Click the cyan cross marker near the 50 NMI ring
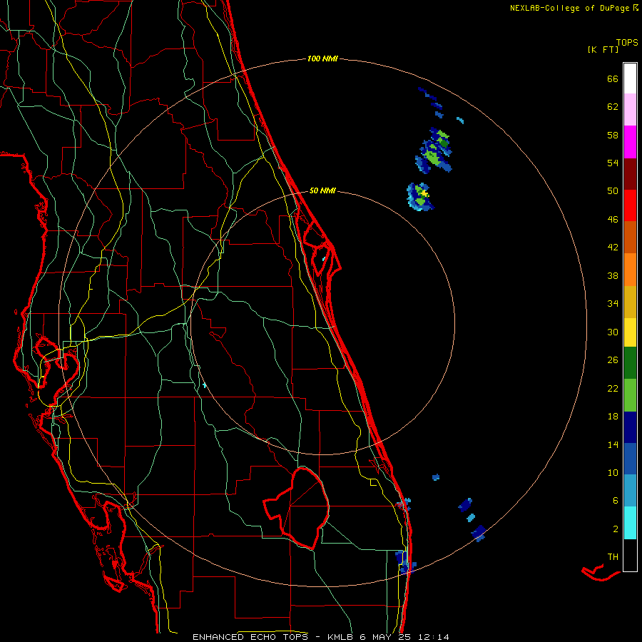The height and width of the screenshot is (642, 642). [x=204, y=385]
